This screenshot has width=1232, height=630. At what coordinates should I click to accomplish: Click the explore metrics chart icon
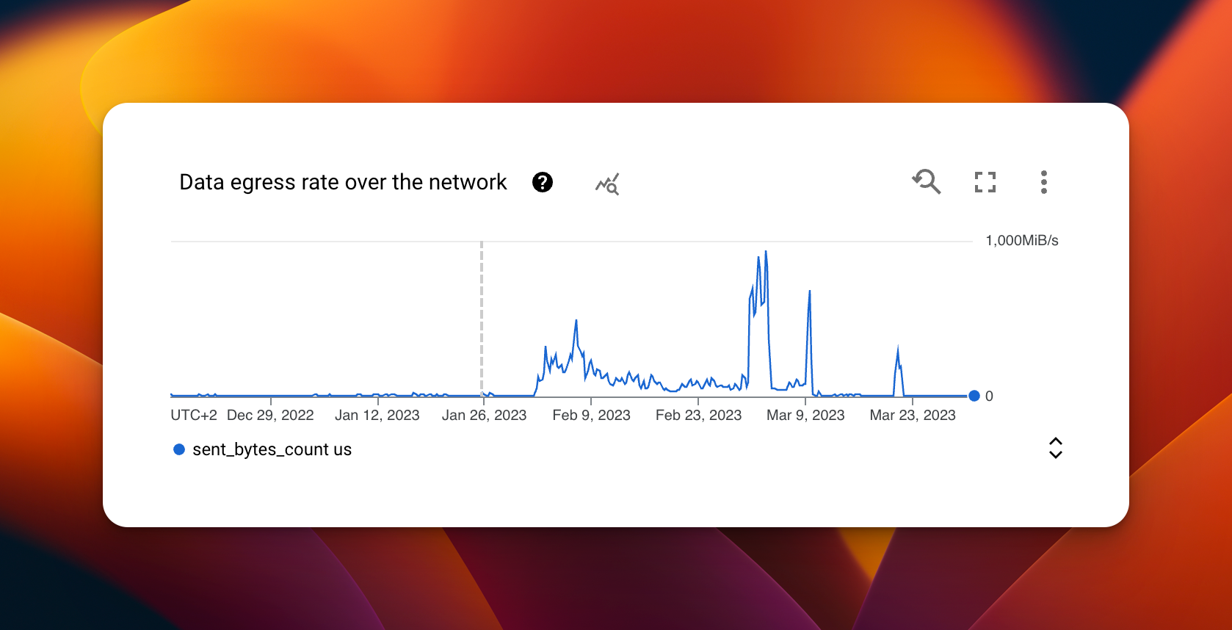coord(607,184)
